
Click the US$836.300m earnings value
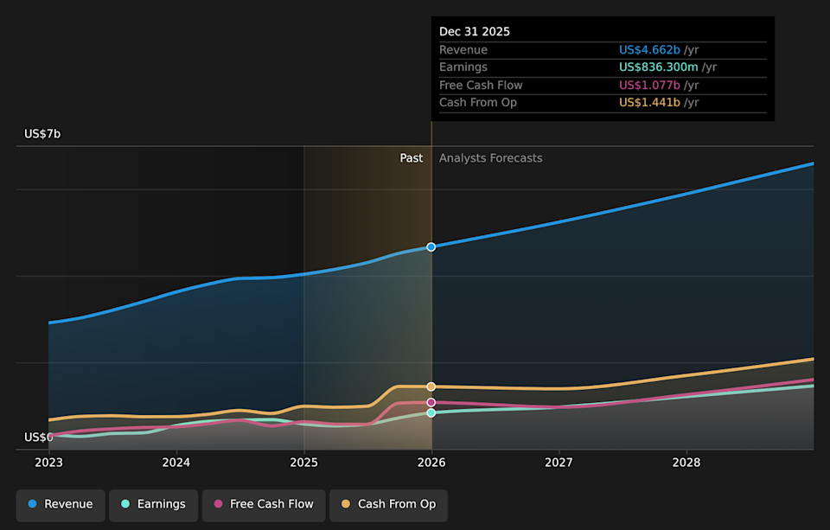pyautogui.click(x=659, y=67)
